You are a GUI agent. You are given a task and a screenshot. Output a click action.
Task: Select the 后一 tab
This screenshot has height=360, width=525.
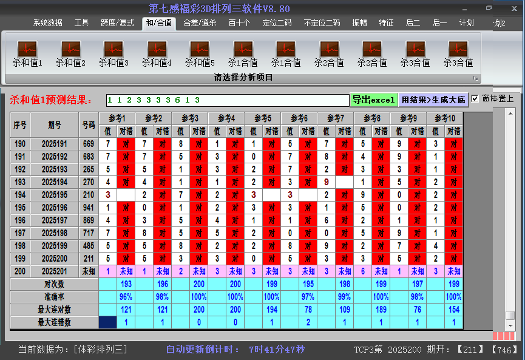coord(439,23)
